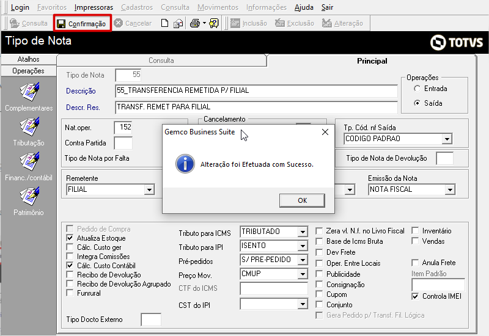Viewport: 489px width, 336px height.
Task: Toggle Zera vl. N.f. no Livro Fiscal
Action: (x=319, y=231)
